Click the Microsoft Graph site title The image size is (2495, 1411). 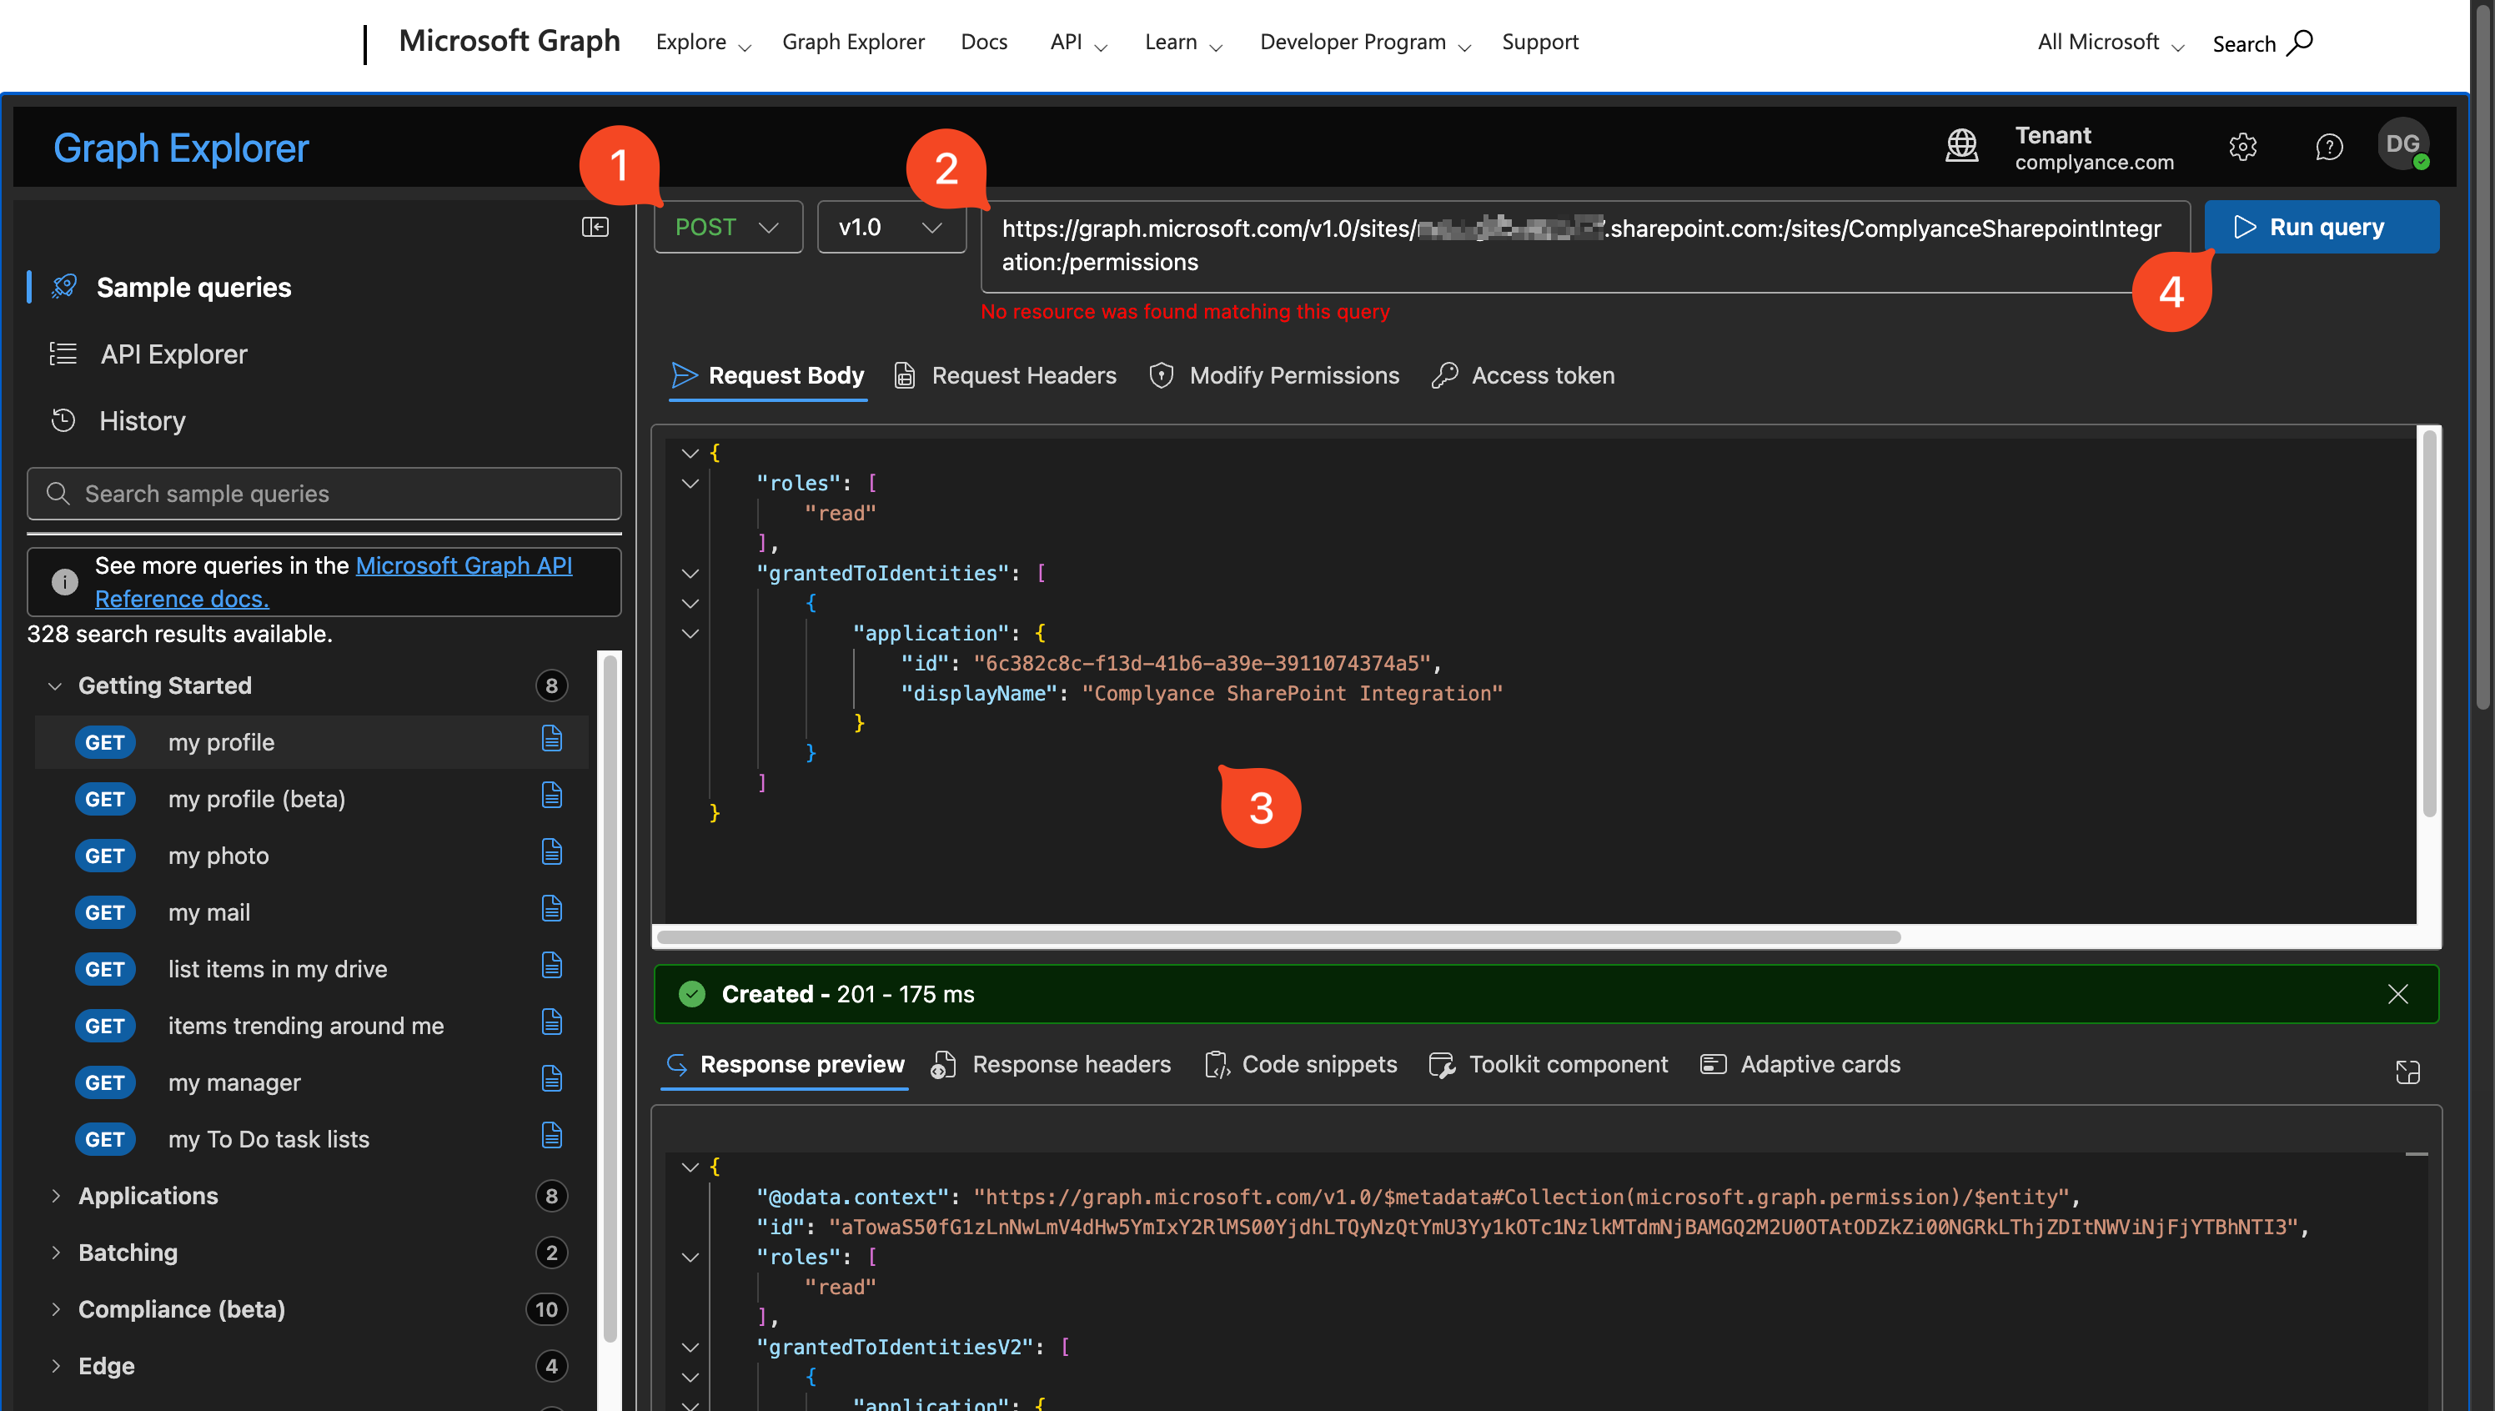(509, 42)
